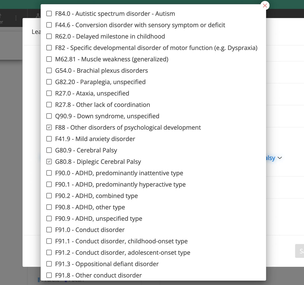Close the diagnosis list popup

[265, 6]
